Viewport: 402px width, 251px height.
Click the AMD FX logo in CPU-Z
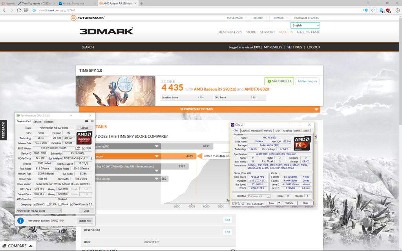pos(302,143)
